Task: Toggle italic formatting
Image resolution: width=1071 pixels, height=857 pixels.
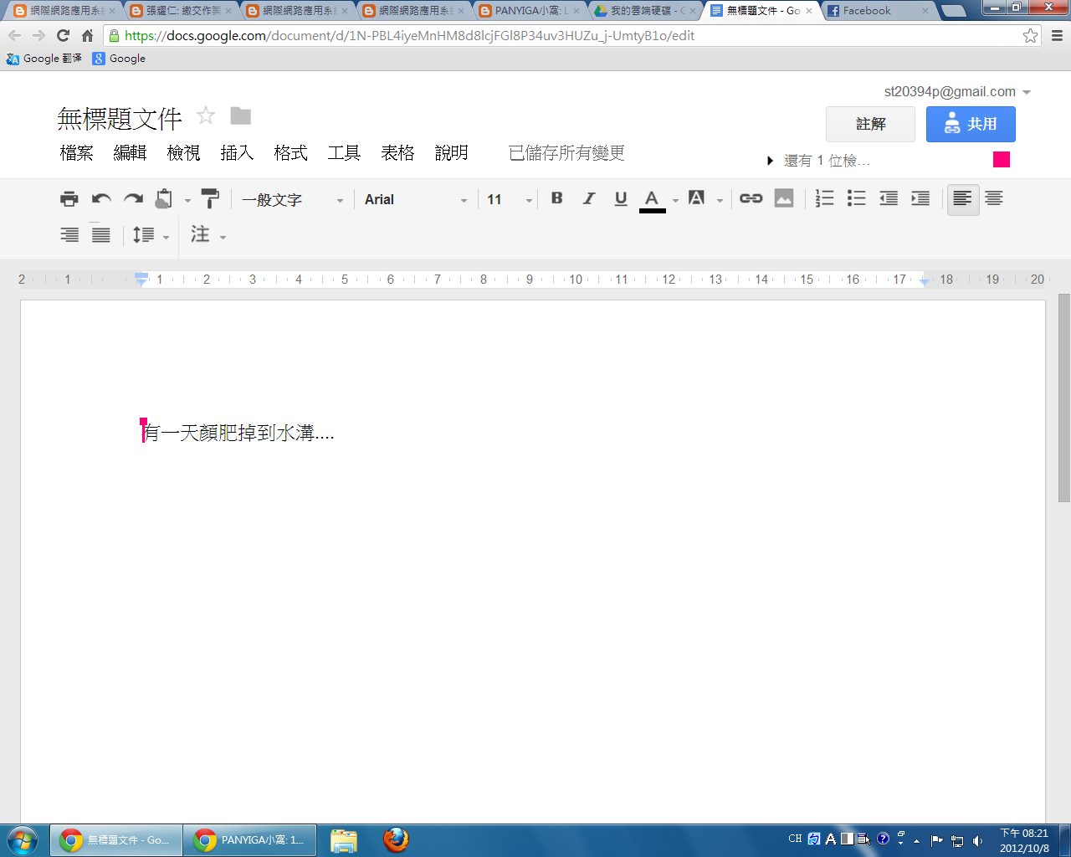Action: pyautogui.click(x=588, y=199)
